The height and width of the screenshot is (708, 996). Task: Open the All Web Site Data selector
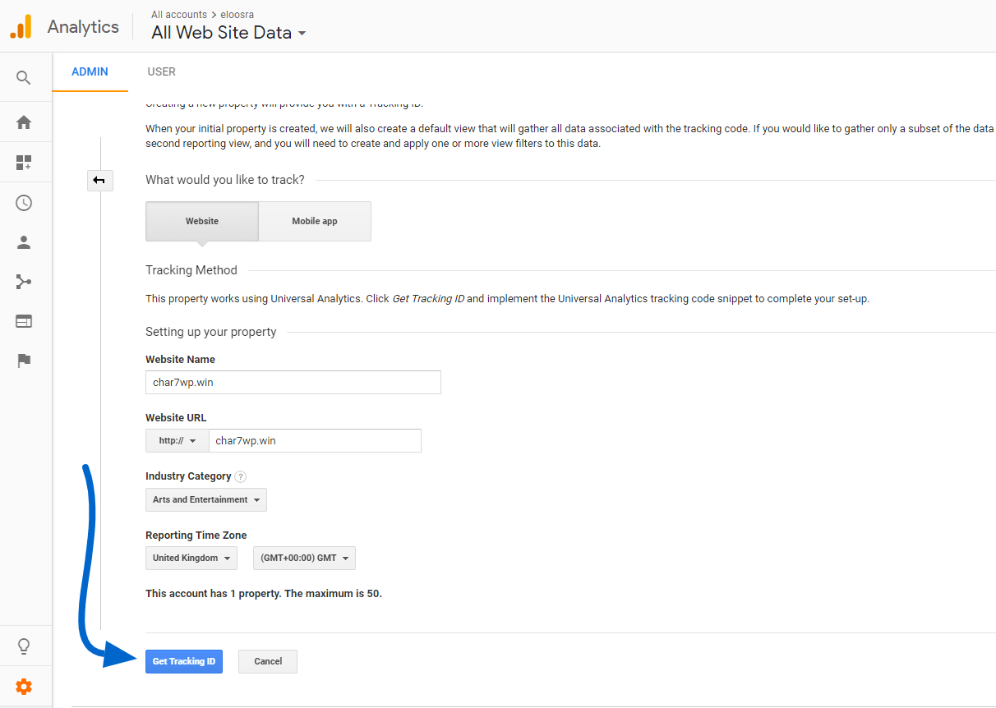point(228,33)
